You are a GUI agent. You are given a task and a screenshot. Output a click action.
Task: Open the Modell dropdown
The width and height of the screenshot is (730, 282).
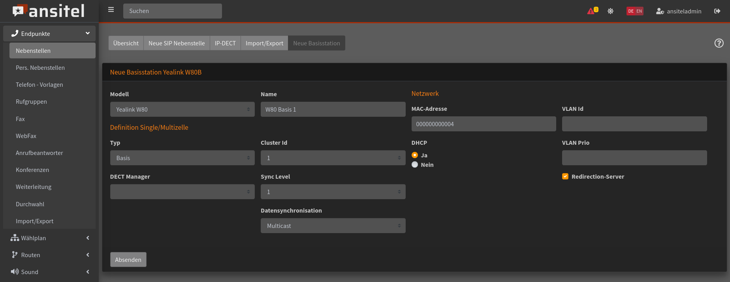pyautogui.click(x=182, y=109)
